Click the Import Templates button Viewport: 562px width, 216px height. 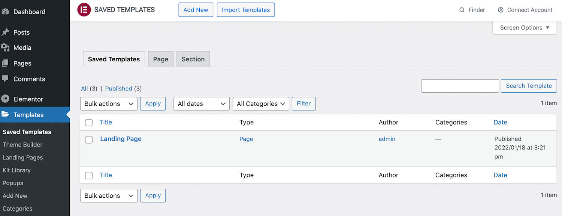(245, 10)
